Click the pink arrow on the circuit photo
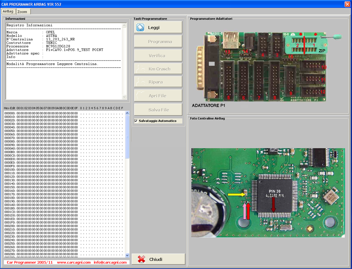The width and height of the screenshot is (352, 269). 244,211
